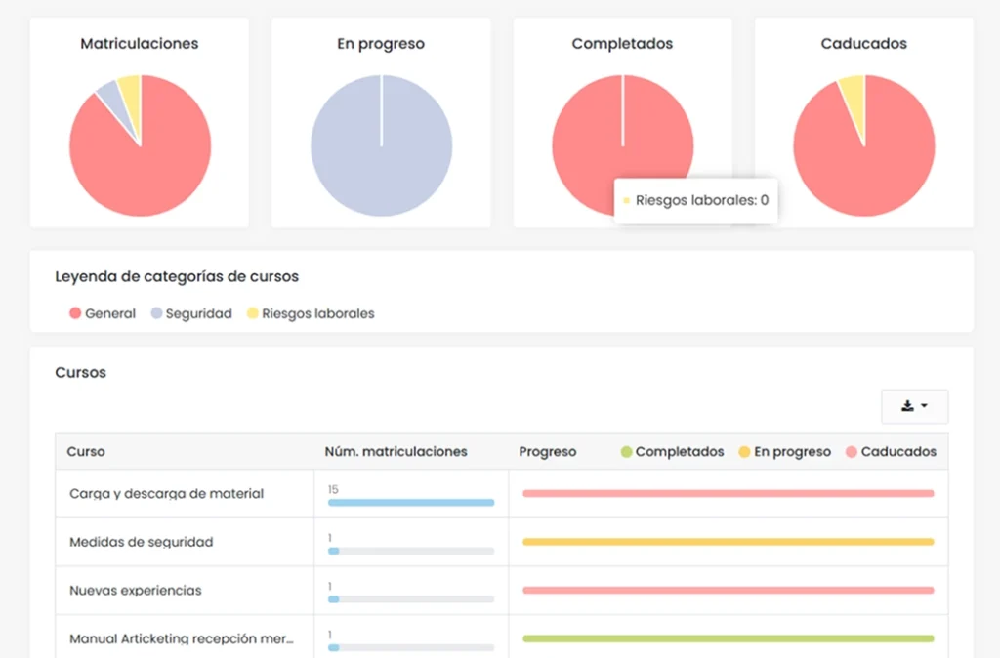Click yellow En progreso legend dot
The image size is (1000, 658).
tap(744, 452)
